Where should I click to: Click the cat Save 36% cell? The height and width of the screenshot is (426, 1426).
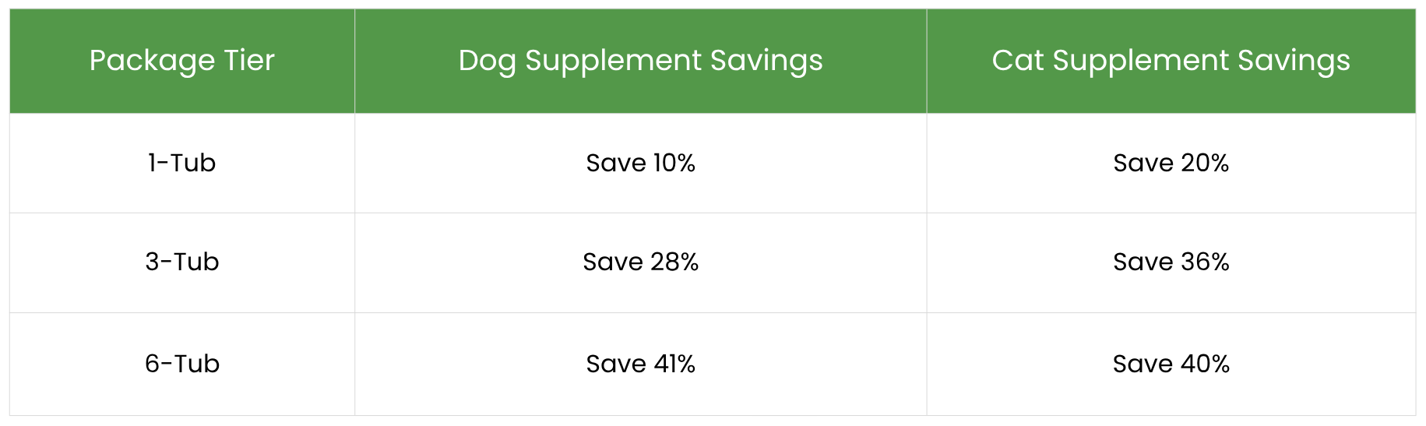pos(1171,262)
